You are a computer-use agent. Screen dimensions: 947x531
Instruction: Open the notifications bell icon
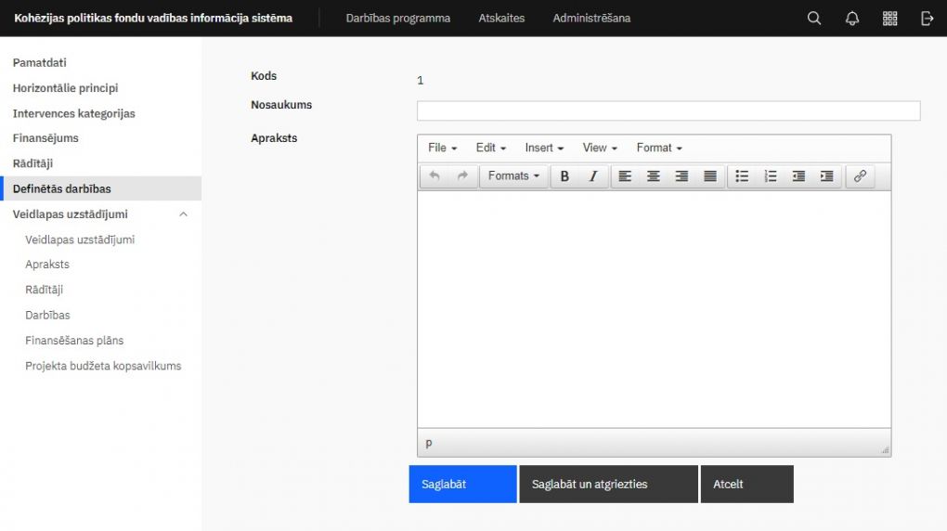coord(852,19)
